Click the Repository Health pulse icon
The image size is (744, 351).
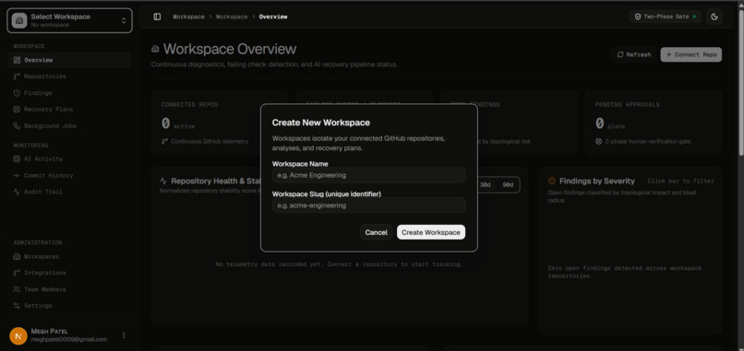(x=163, y=181)
